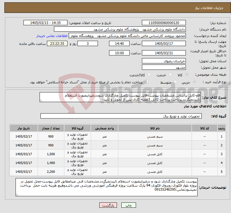The image size is (231, 213).
Task: Click the price validity date 1405/03/31 field
Action: tap(164, 53)
